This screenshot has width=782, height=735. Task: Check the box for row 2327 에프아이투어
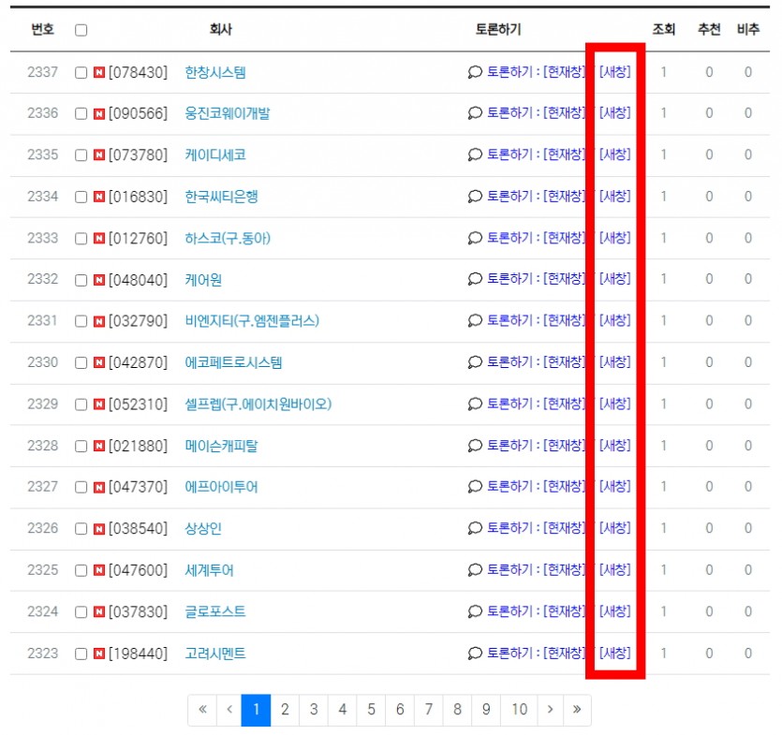point(81,487)
